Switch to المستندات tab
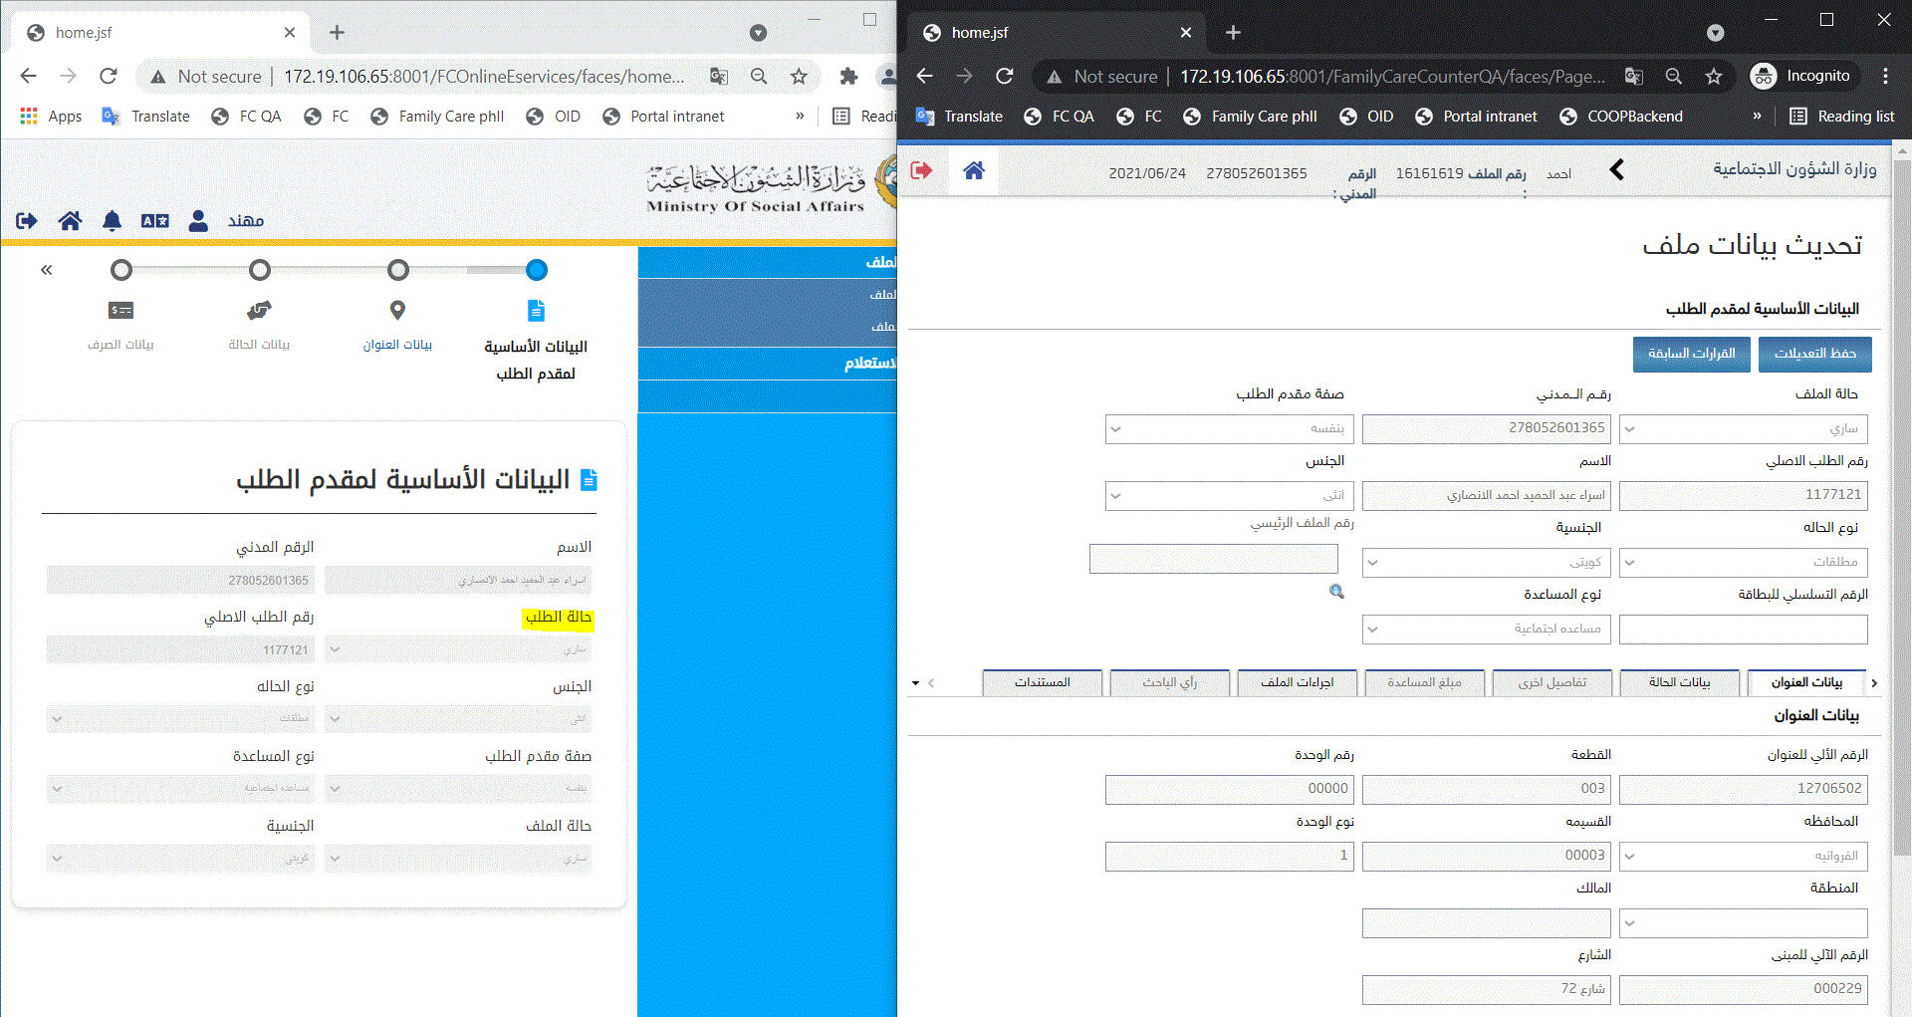1912x1017 pixels. [x=1043, y=682]
